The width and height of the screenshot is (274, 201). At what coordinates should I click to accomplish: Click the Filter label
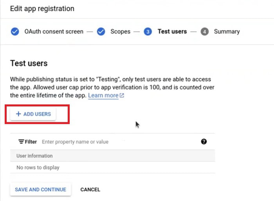click(x=31, y=142)
